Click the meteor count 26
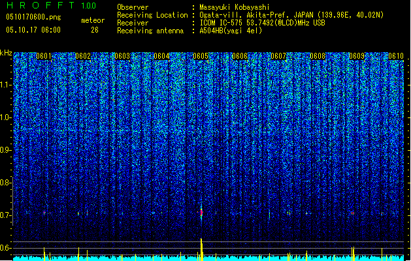The image size is (411, 261). (x=95, y=30)
